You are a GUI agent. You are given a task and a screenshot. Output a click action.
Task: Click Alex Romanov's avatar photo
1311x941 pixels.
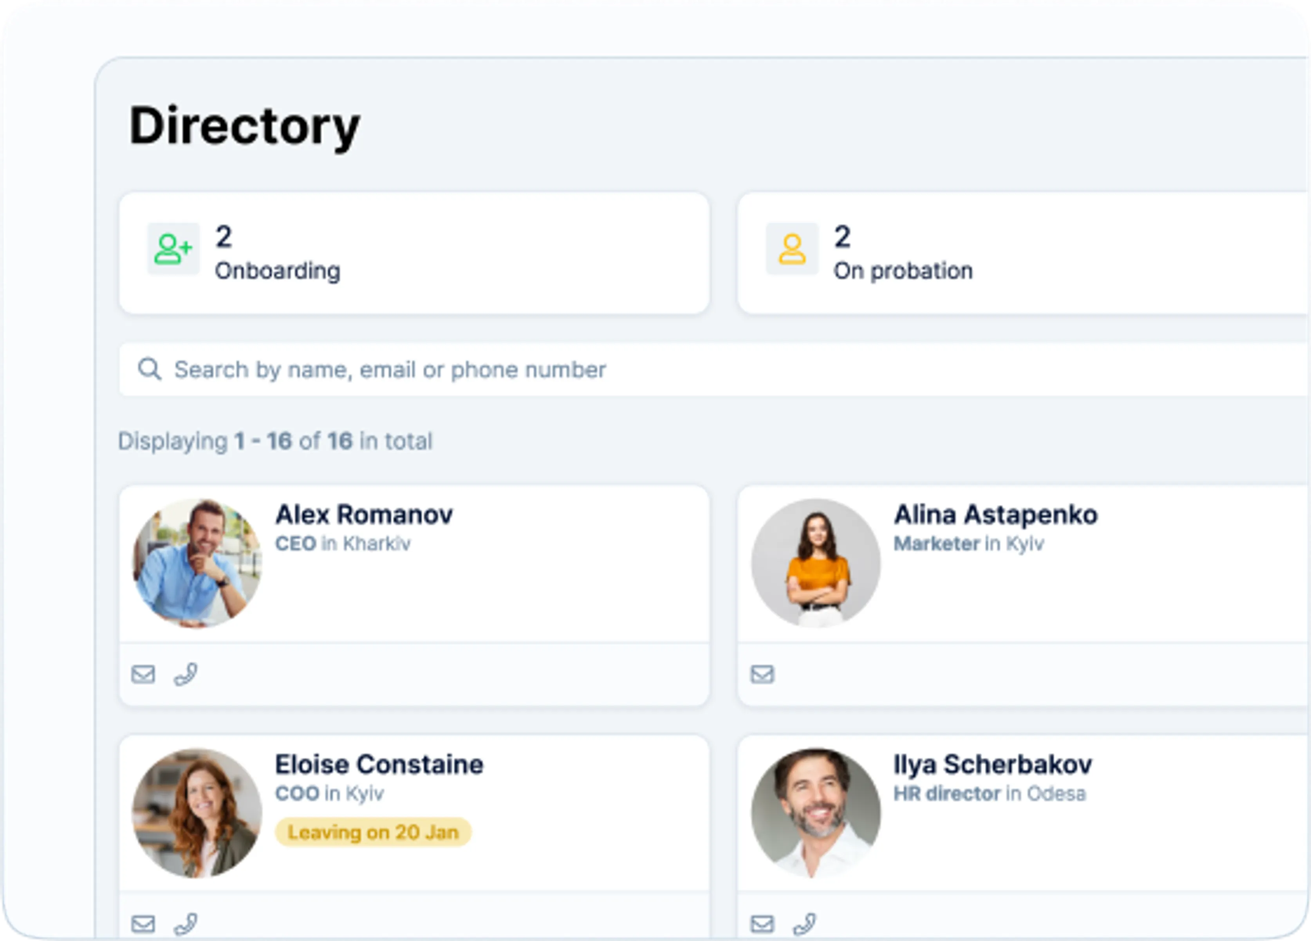[197, 563]
